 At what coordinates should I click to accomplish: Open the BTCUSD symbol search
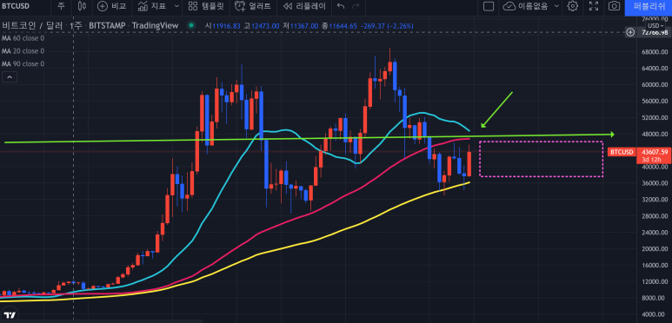(x=15, y=6)
